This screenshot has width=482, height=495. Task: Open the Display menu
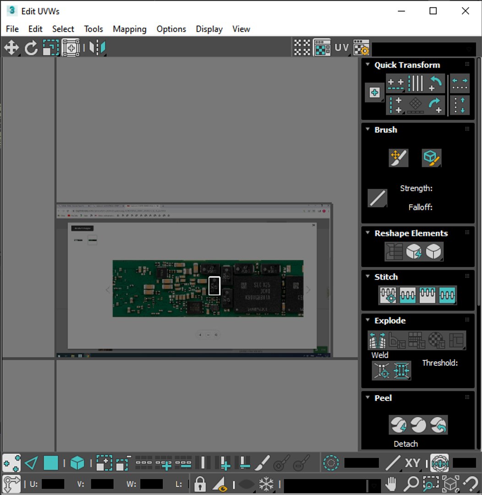(209, 29)
